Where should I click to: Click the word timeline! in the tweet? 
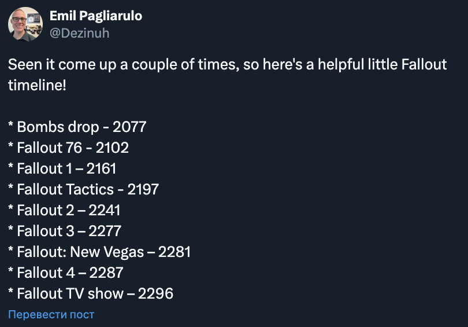(x=37, y=85)
